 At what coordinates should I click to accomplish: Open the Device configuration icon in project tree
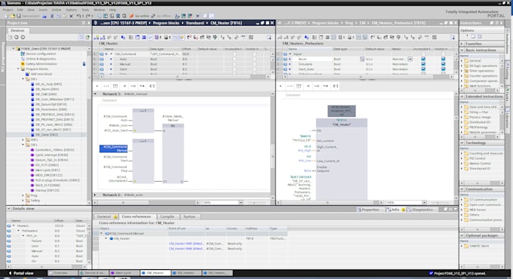23,54
